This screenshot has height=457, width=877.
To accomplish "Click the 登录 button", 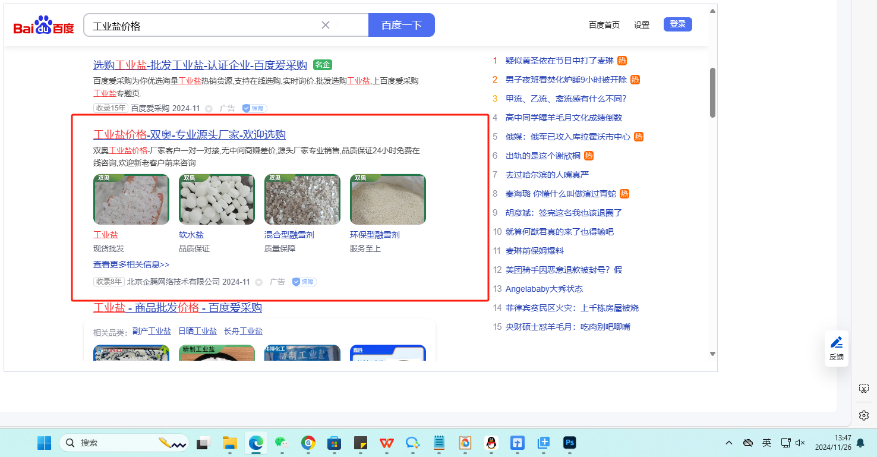I will coord(678,24).
